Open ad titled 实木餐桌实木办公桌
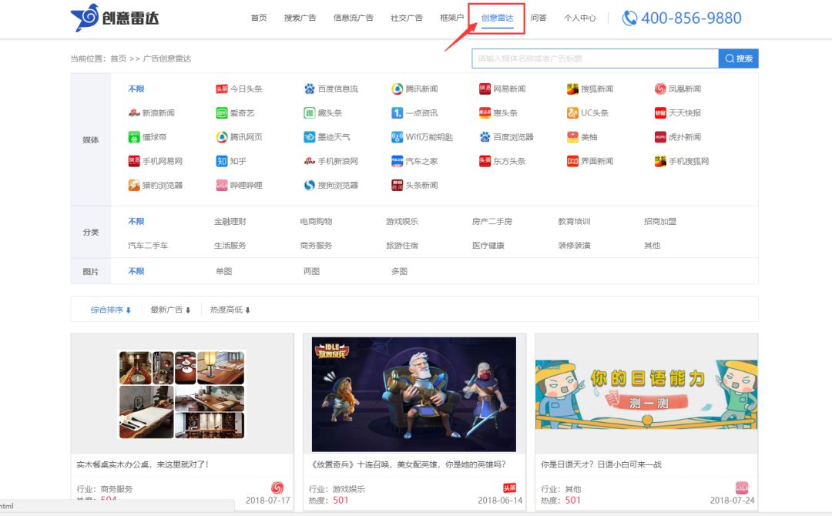832x516 pixels. tap(143, 464)
